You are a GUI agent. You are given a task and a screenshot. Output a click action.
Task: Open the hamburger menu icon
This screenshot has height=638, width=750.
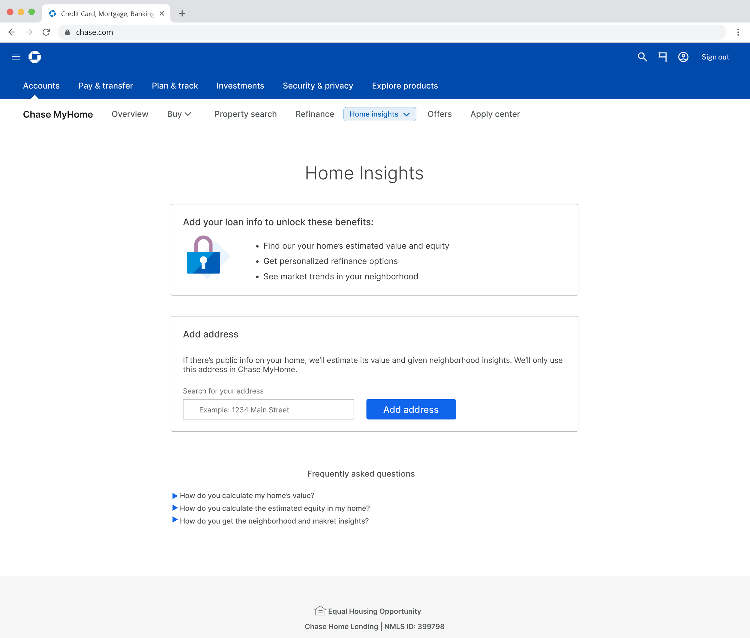[x=16, y=57]
